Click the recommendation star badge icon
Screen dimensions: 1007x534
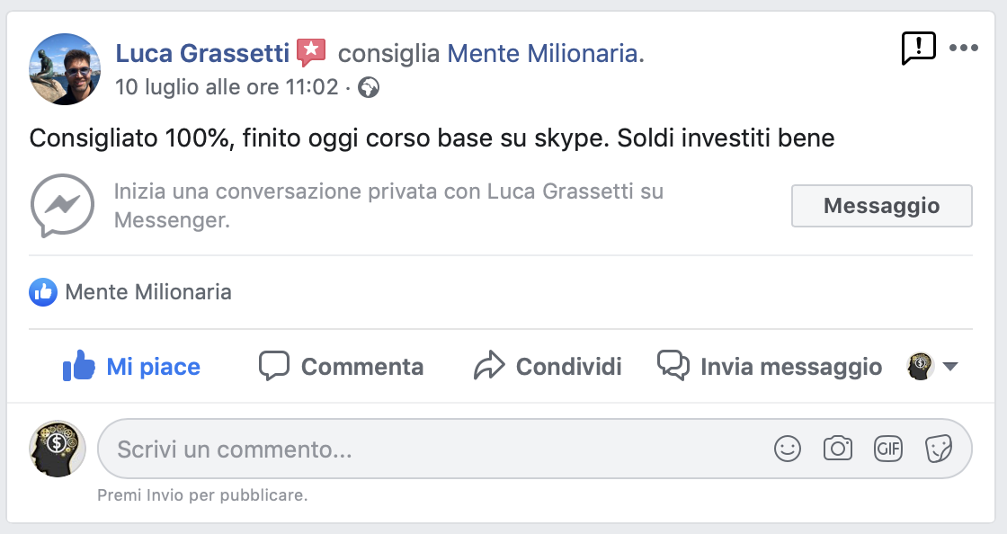click(x=311, y=53)
